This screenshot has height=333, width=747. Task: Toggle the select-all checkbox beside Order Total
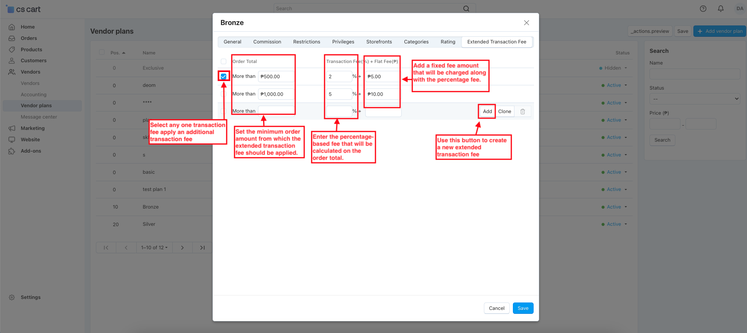point(224,61)
